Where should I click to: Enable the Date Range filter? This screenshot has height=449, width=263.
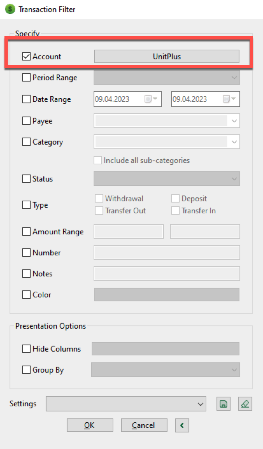pyautogui.click(x=26, y=99)
